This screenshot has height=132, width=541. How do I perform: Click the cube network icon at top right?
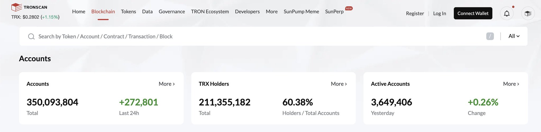click(528, 13)
